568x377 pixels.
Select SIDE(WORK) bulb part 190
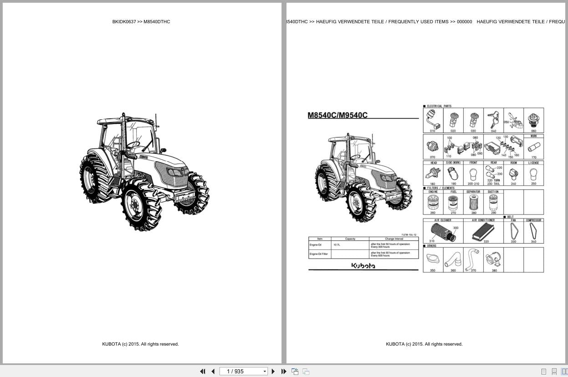453,173
